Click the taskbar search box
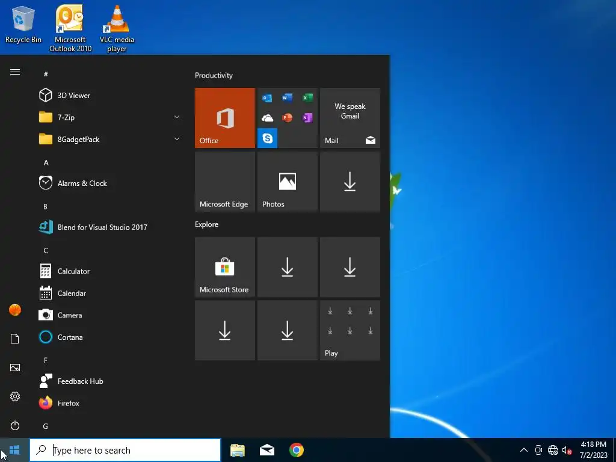 tap(125, 450)
